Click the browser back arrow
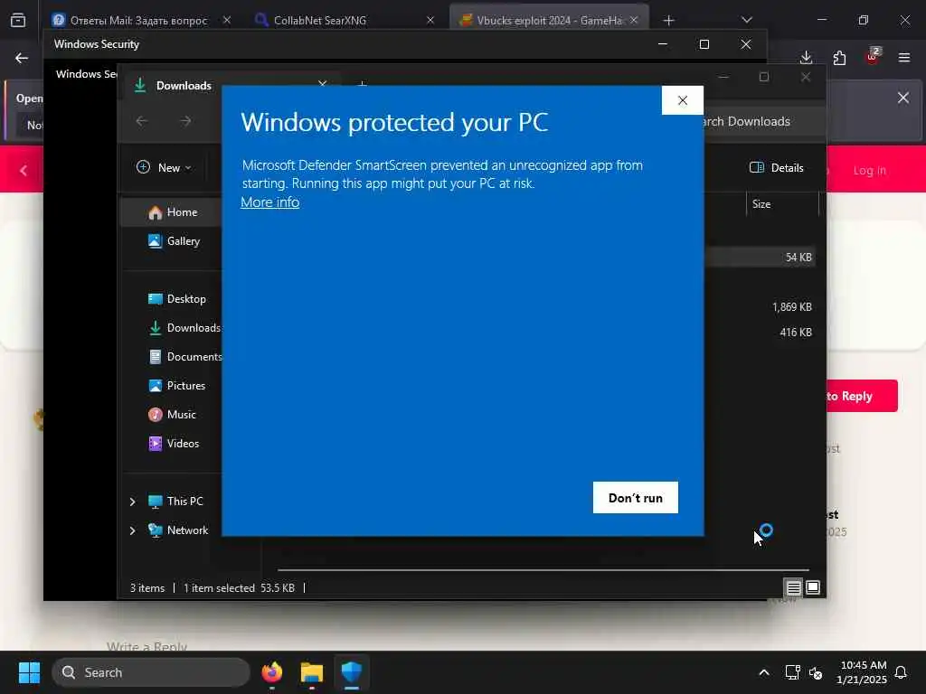The height and width of the screenshot is (694, 926). pyautogui.click(x=22, y=58)
